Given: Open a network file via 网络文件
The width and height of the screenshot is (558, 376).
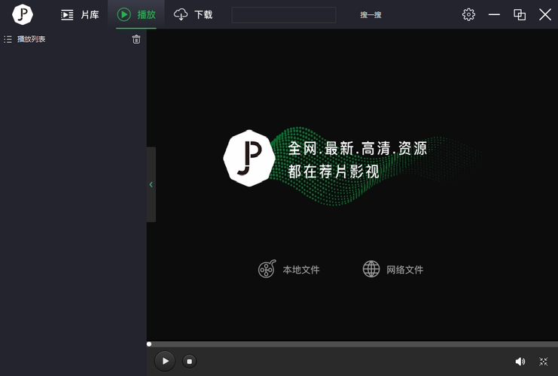Looking at the screenshot, I should (393, 269).
